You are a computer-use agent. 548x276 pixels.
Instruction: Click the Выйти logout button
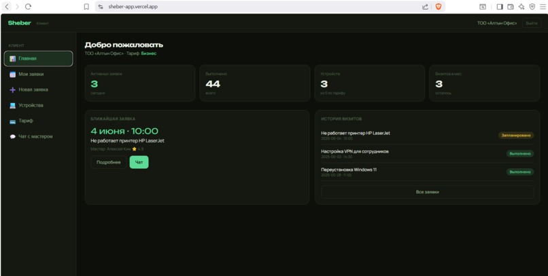point(532,23)
